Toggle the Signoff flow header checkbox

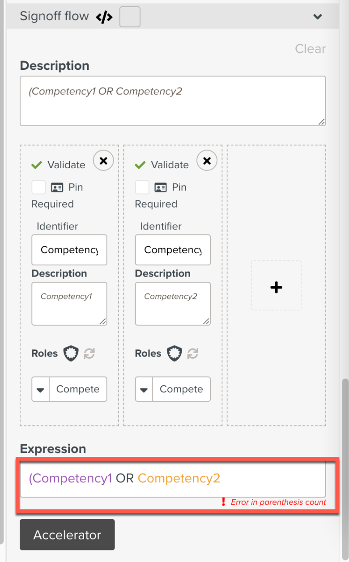point(130,17)
